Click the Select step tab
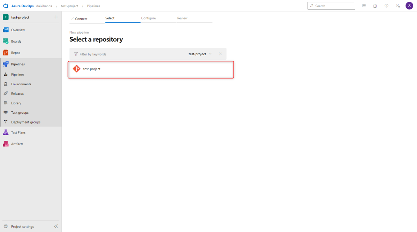Screen dimensions: 417x232 (x=123, y=18)
